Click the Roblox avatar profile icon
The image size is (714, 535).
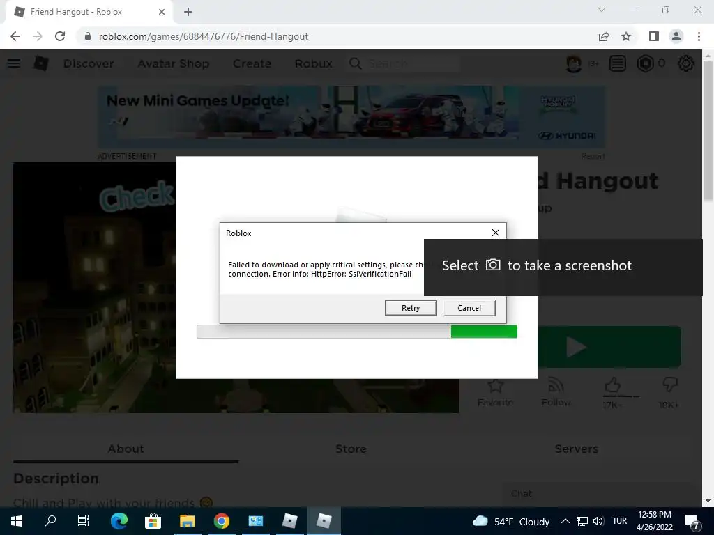(x=574, y=63)
